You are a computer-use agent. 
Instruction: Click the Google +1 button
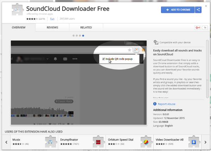(198, 28)
